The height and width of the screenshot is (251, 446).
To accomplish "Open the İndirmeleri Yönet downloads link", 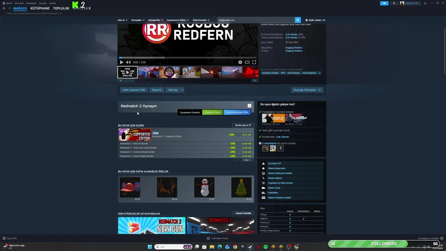I will (218, 238).
